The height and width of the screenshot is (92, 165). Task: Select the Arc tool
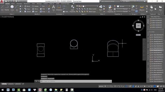pyautogui.click(x=17, y=8)
